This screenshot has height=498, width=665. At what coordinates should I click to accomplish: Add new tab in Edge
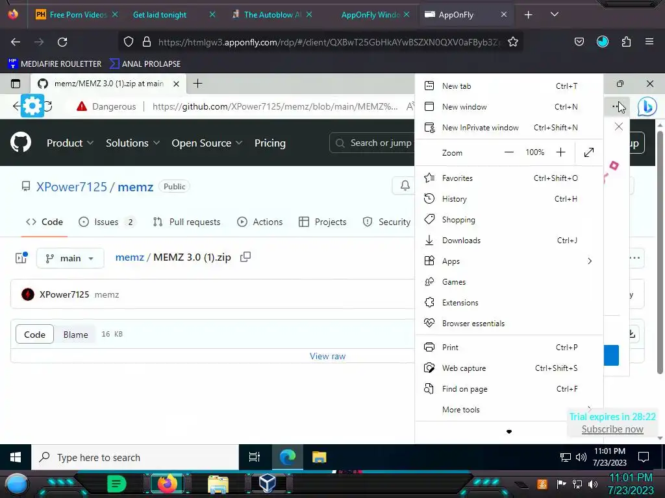(x=197, y=84)
